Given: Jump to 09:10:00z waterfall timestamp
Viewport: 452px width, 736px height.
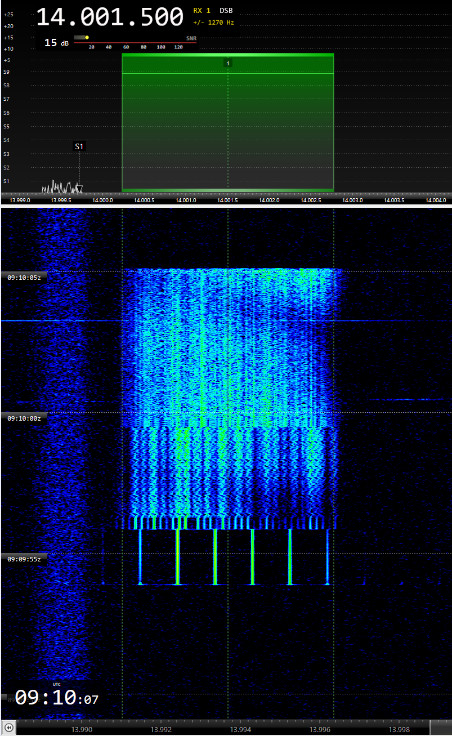Looking at the screenshot, I should tap(24, 418).
